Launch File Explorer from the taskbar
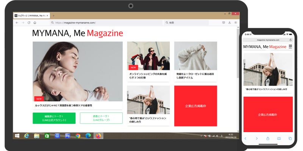Screen dimensions: 303x151 [x=37, y=136]
